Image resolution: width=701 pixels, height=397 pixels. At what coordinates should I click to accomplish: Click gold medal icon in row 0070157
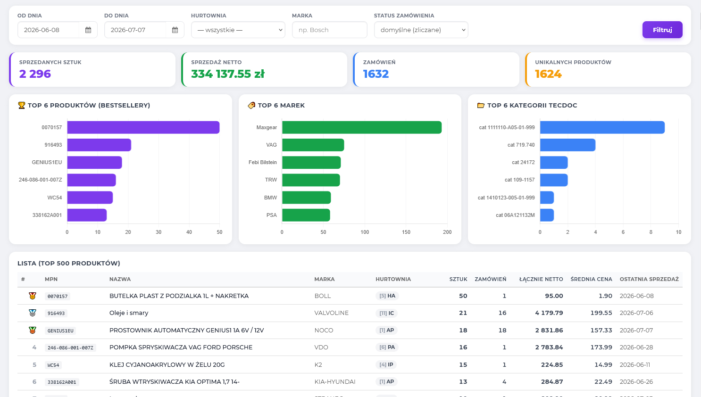[x=33, y=296]
